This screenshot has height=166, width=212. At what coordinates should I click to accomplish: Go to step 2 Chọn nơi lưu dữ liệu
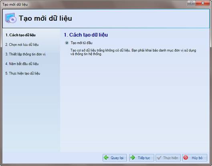[x=22, y=45]
